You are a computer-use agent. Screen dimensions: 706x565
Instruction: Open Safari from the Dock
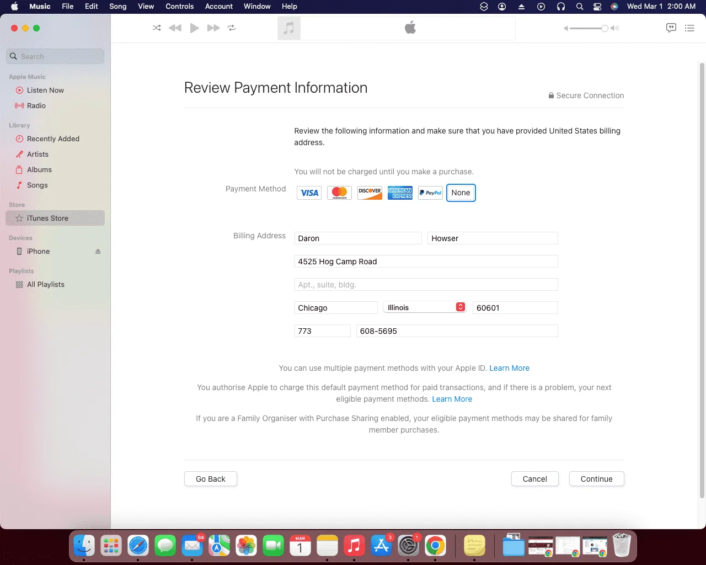pyautogui.click(x=138, y=546)
